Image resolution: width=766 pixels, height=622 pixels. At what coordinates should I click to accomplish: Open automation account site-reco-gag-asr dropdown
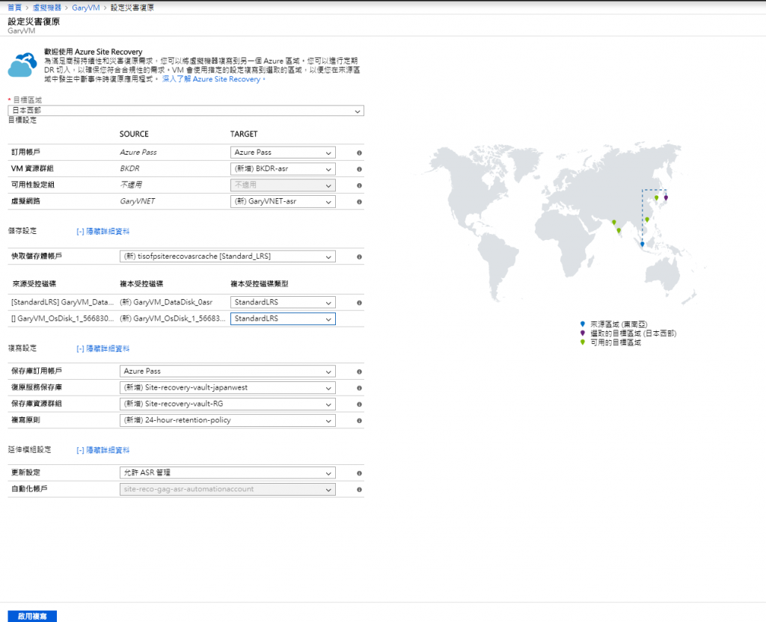coord(227,489)
